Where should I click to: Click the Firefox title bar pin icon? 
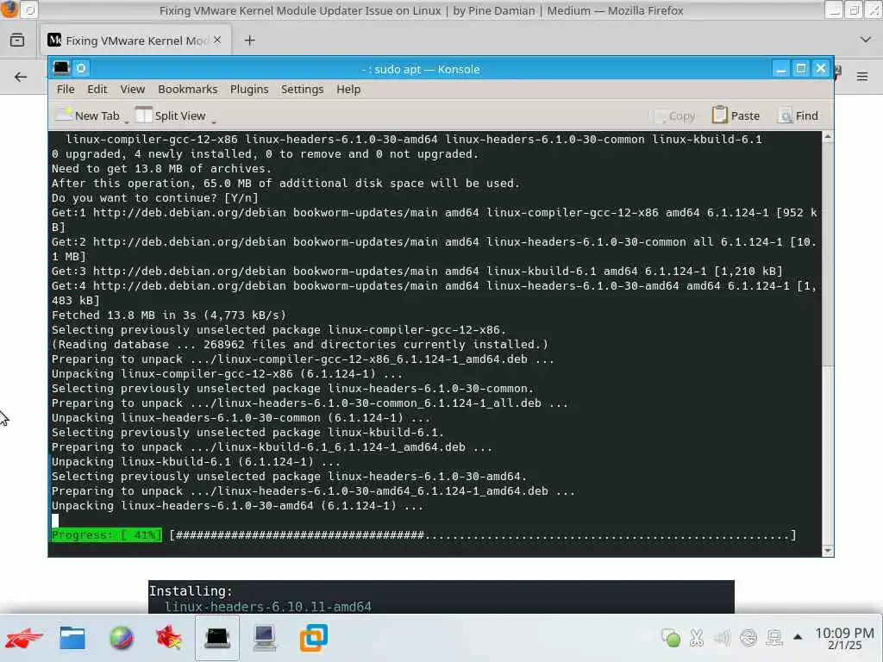coord(30,10)
